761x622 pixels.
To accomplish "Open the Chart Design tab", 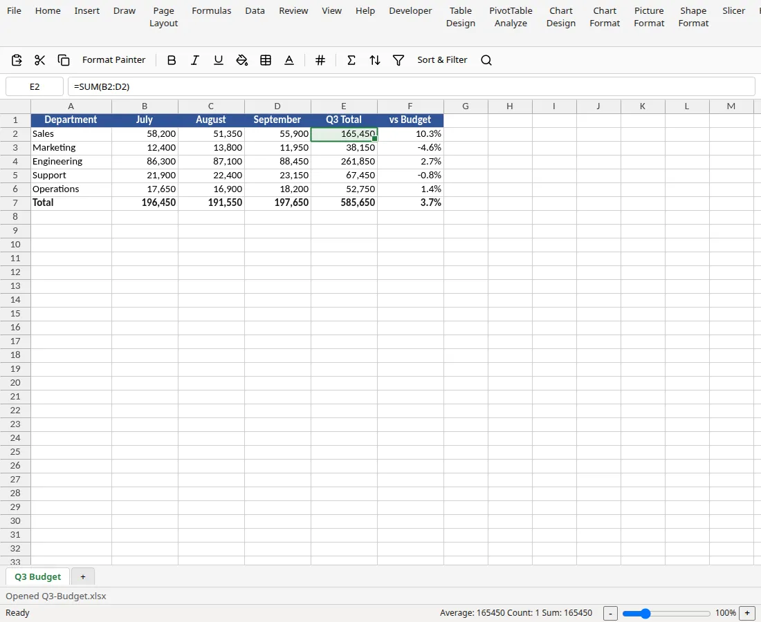I will pos(561,17).
